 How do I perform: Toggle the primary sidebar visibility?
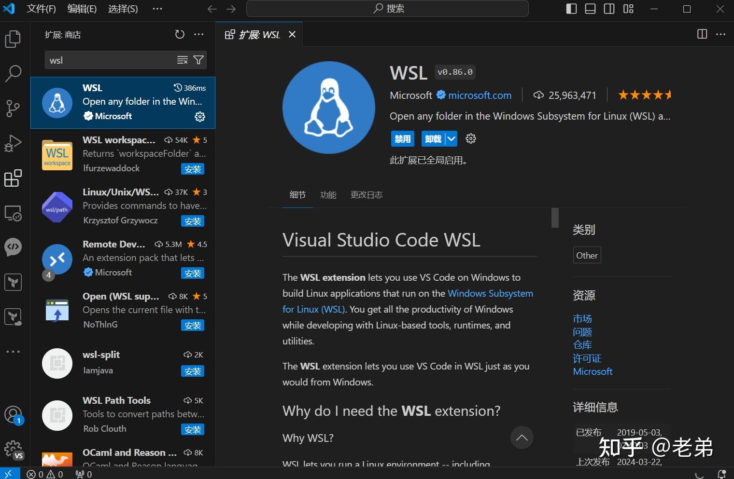(x=571, y=9)
